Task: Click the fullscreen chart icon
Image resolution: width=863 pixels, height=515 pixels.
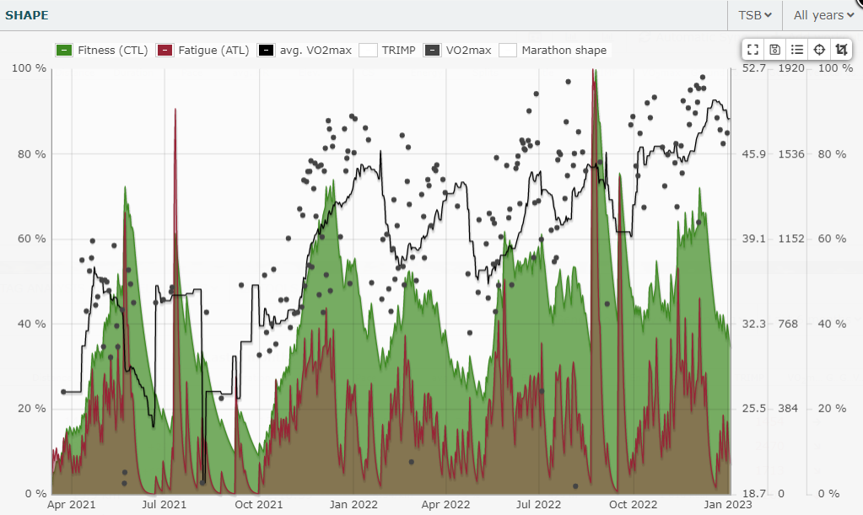Action: point(754,50)
